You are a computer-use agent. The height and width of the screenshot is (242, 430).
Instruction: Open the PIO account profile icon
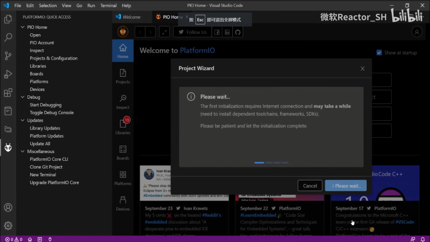417,32
